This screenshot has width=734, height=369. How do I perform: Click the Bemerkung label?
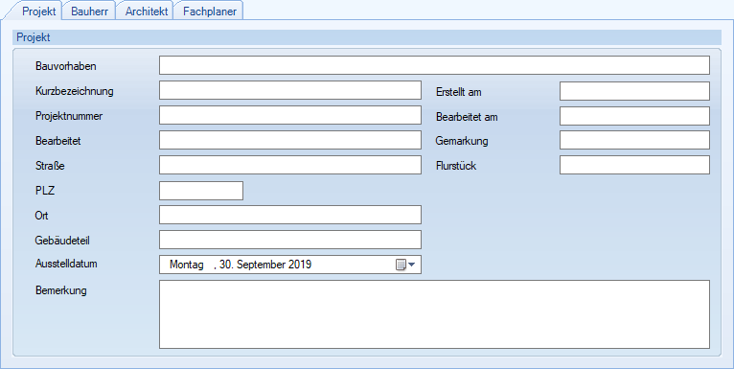click(x=61, y=290)
